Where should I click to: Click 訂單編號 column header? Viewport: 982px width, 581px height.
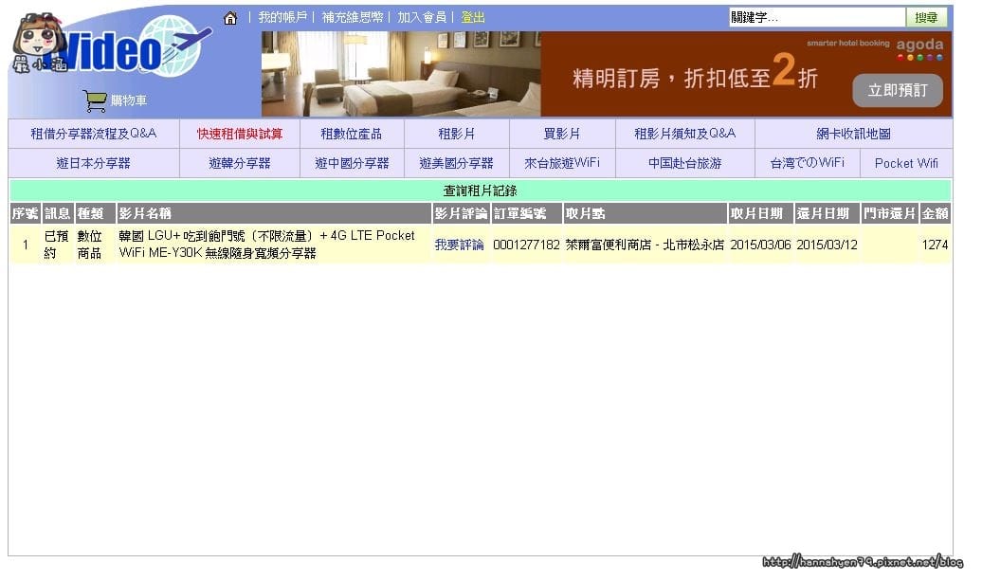tap(527, 213)
